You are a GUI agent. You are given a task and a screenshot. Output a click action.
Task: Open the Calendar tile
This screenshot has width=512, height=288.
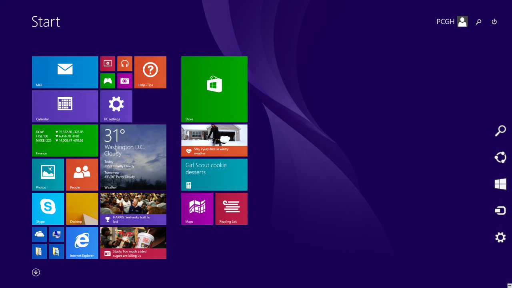coord(65,106)
